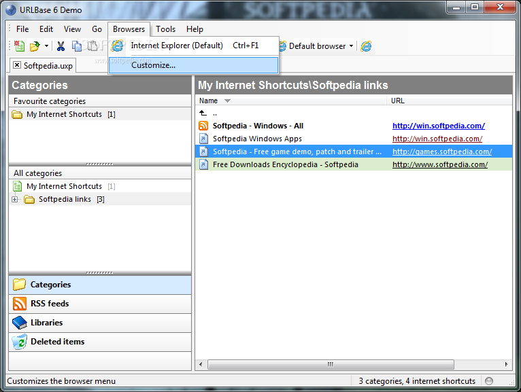Click the splitter grip above the Categories button
The image size is (521, 392).
coord(100,273)
